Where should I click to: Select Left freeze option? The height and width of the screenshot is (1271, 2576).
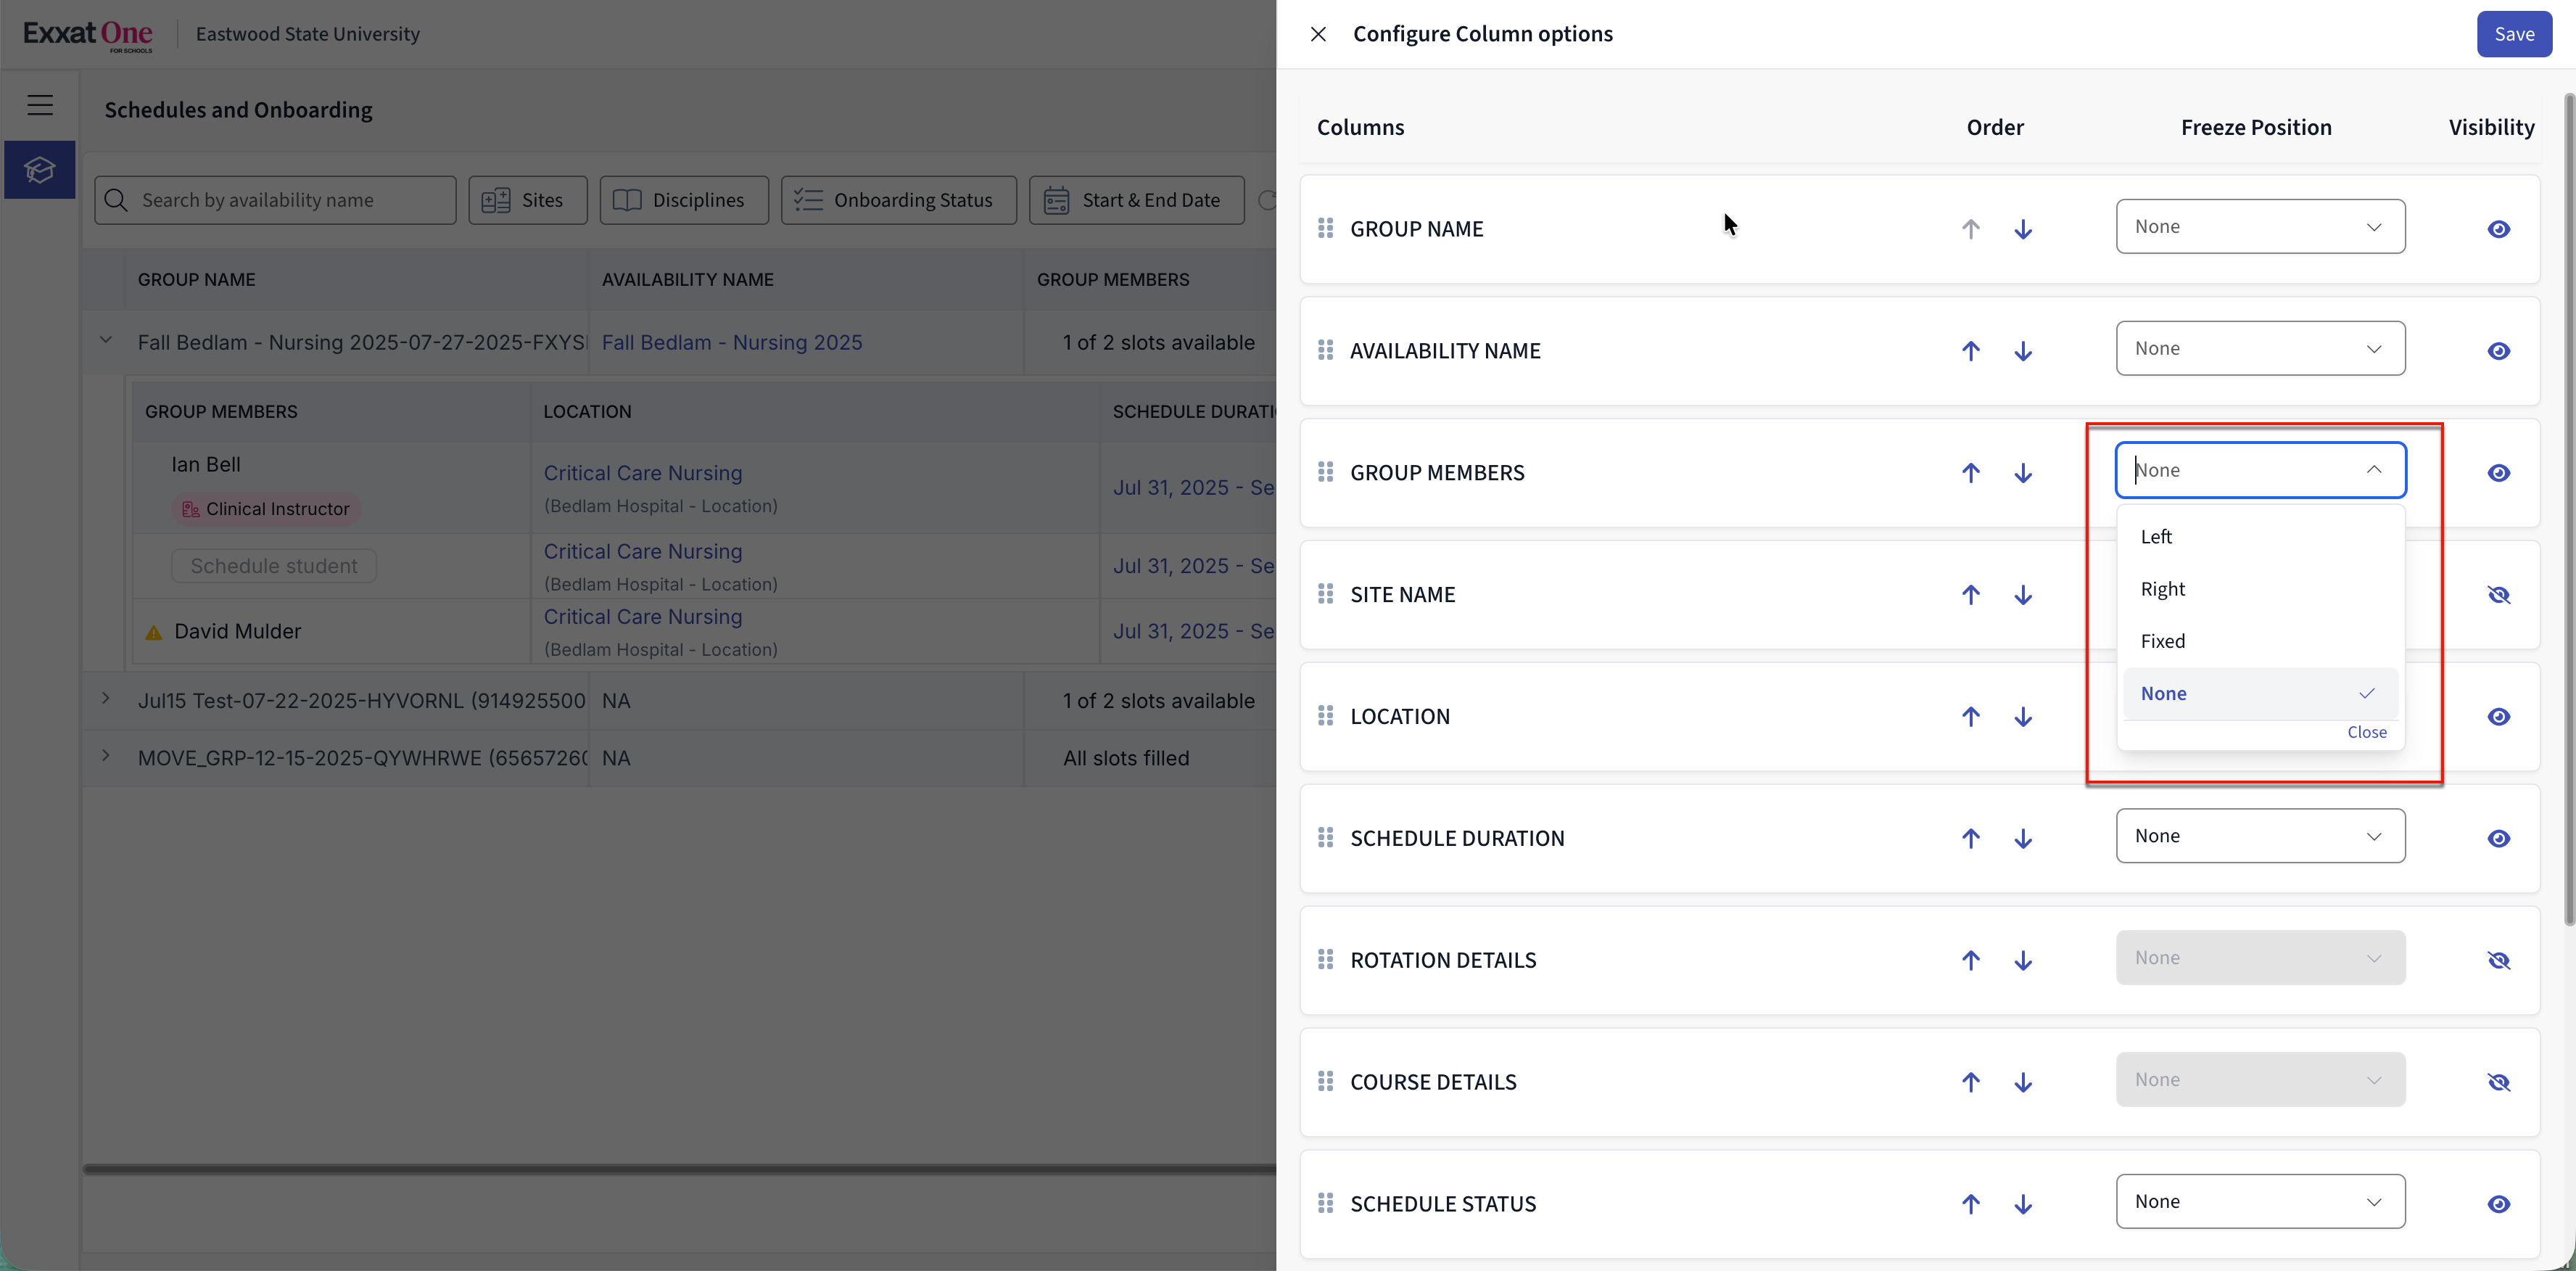click(x=2156, y=537)
